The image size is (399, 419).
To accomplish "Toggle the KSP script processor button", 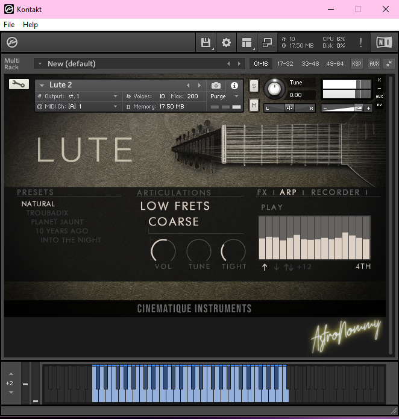I will pyautogui.click(x=357, y=63).
